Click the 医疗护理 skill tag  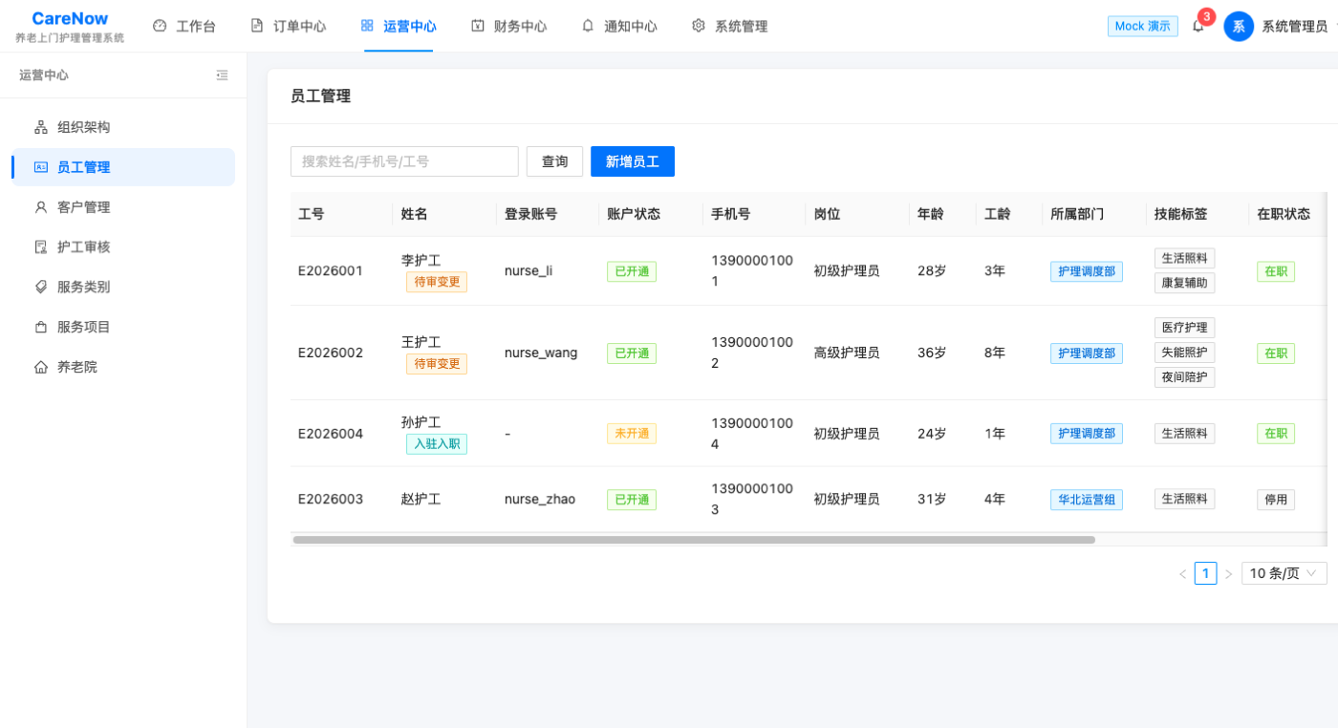tap(1185, 328)
